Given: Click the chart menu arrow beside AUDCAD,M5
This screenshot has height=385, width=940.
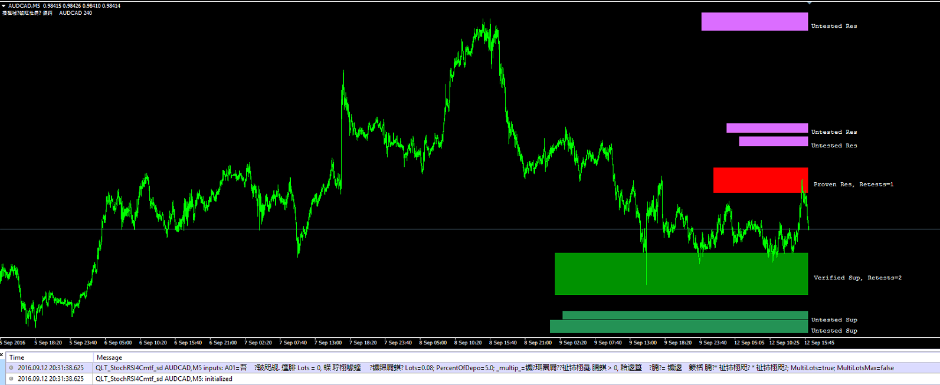Looking at the screenshot, I should (x=4, y=6).
